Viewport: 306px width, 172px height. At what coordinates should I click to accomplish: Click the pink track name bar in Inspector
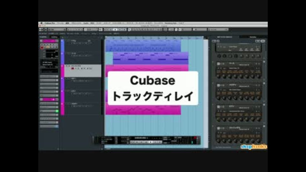click(49, 41)
